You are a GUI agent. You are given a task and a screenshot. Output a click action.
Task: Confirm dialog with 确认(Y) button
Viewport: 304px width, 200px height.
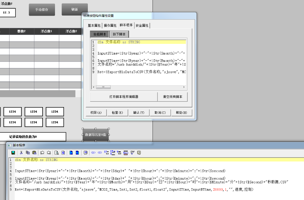click(139, 113)
